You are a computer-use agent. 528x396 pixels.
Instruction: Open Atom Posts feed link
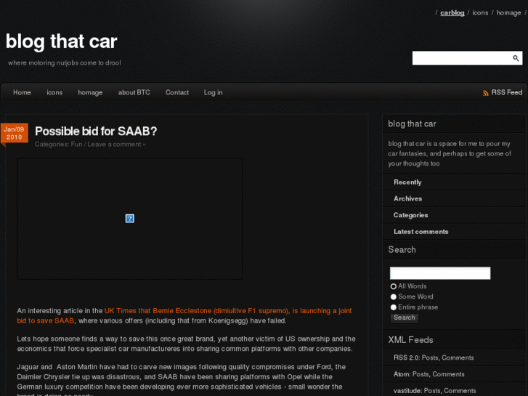(421, 374)
